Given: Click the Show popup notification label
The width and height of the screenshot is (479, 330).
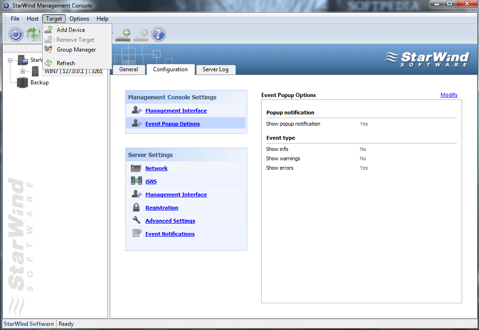Looking at the screenshot, I should [x=293, y=124].
